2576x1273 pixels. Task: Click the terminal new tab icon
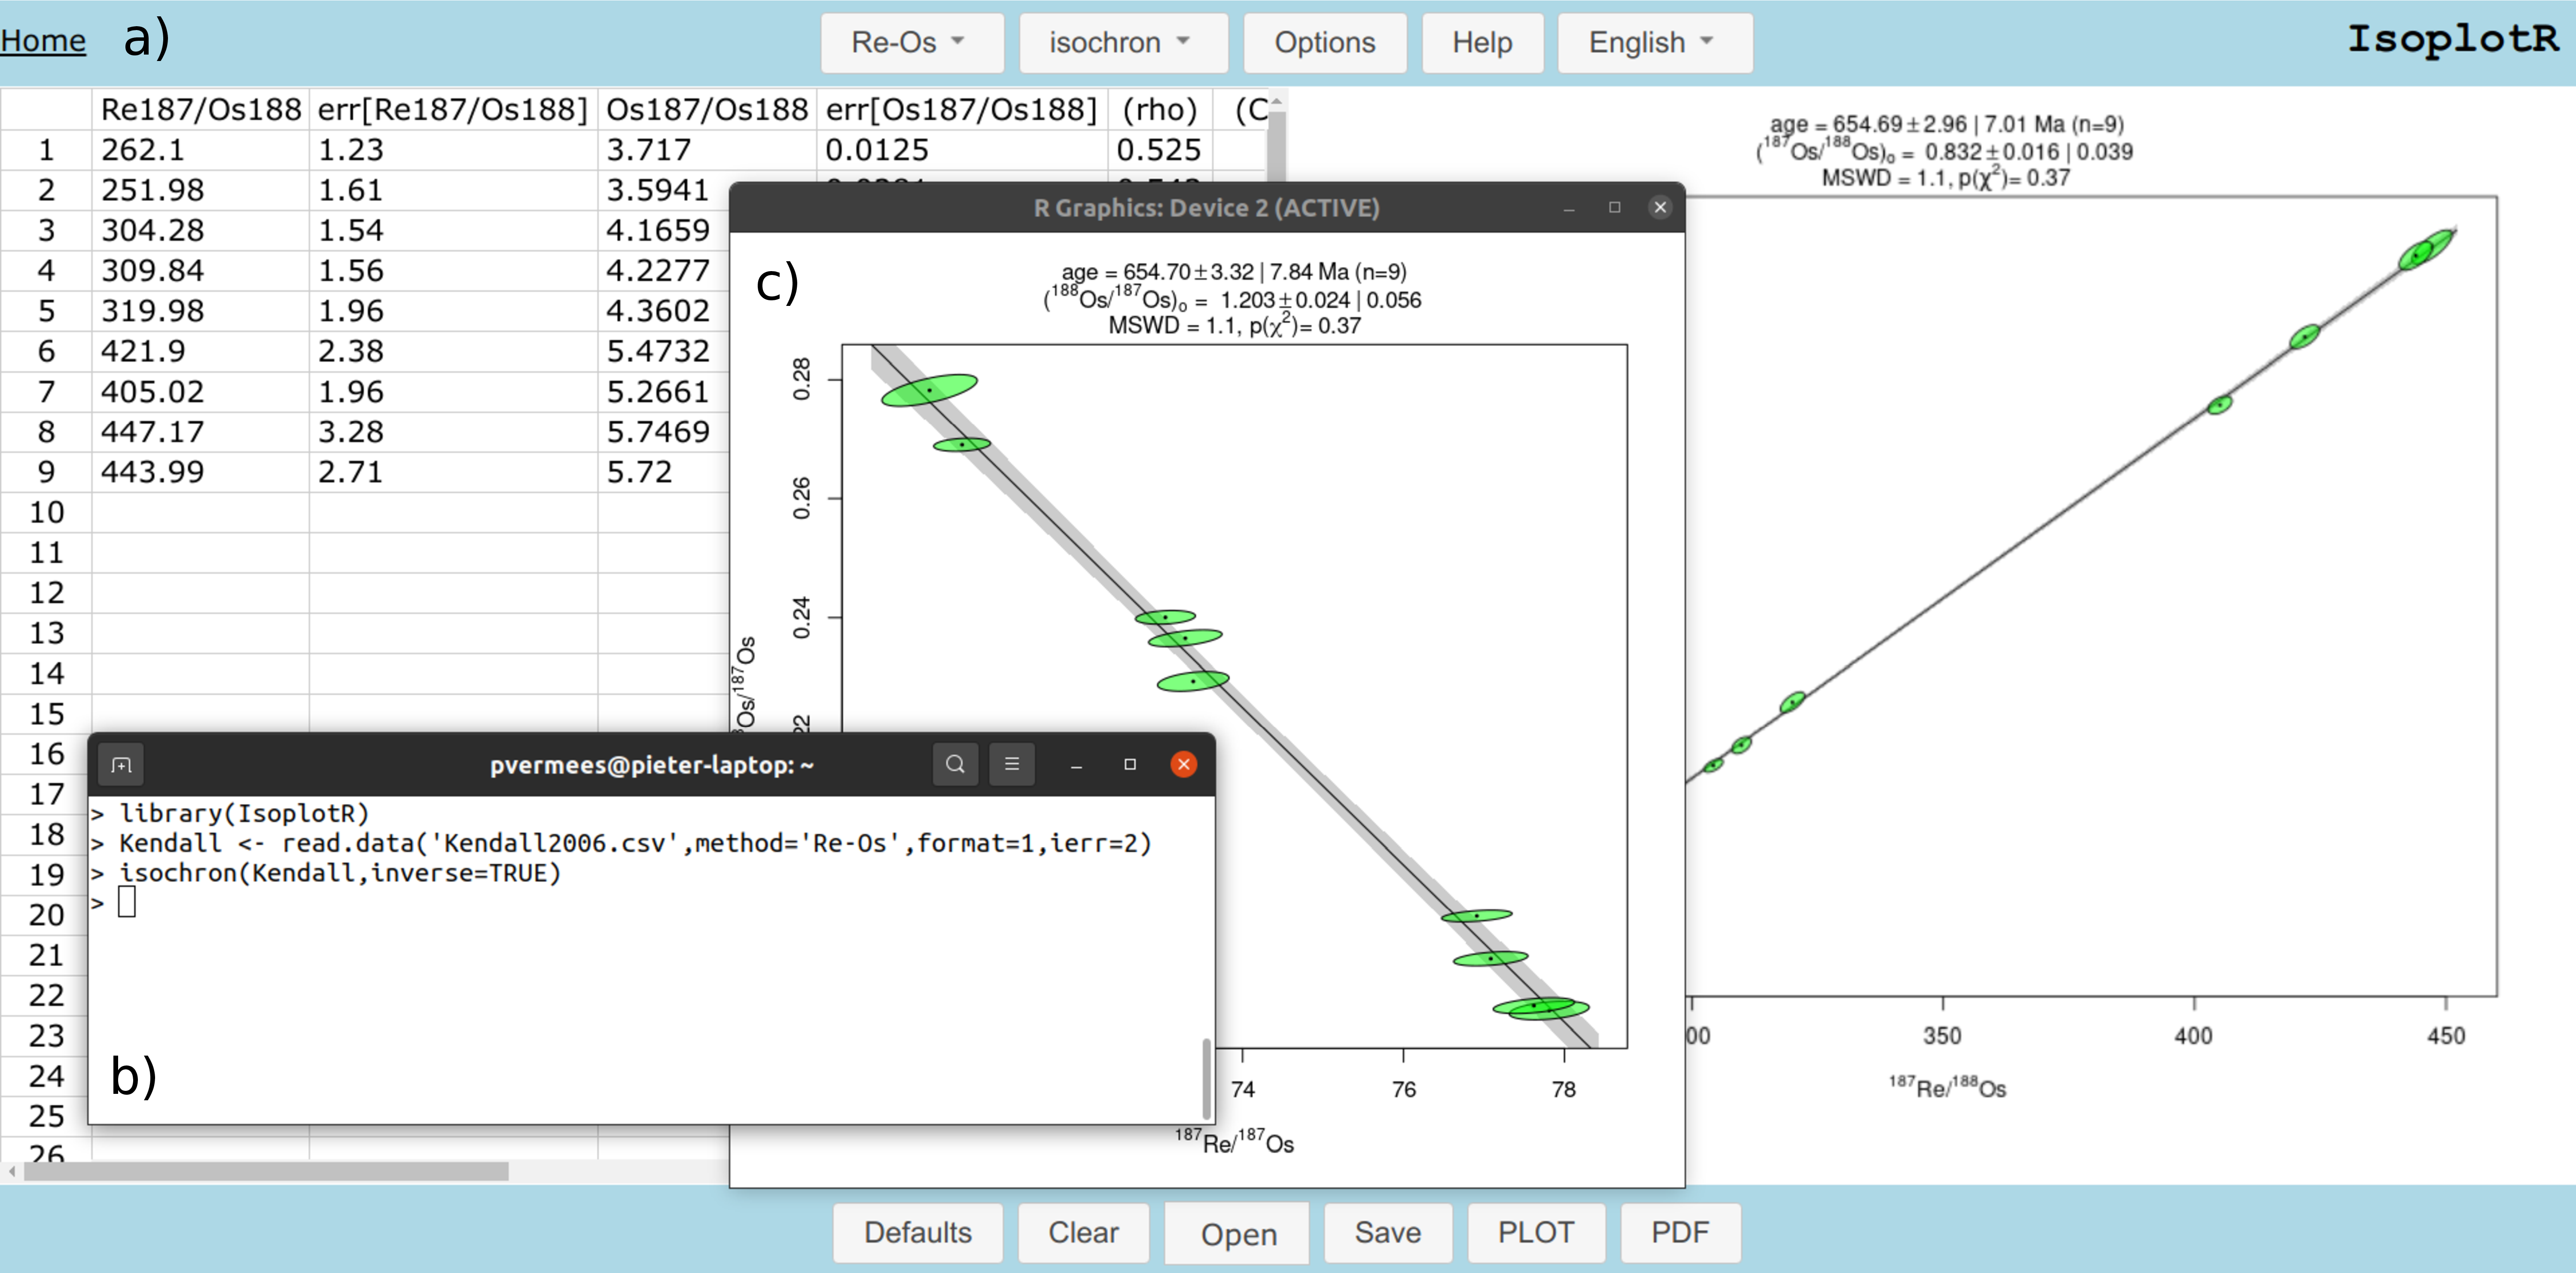[x=121, y=765]
